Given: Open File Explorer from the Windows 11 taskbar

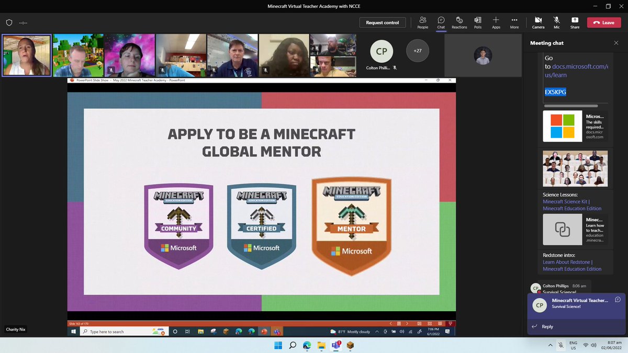Looking at the screenshot, I should click(x=321, y=345).
